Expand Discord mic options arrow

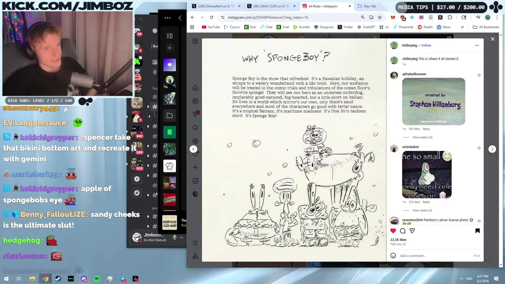pyautogui.click(x=181, y=237)
